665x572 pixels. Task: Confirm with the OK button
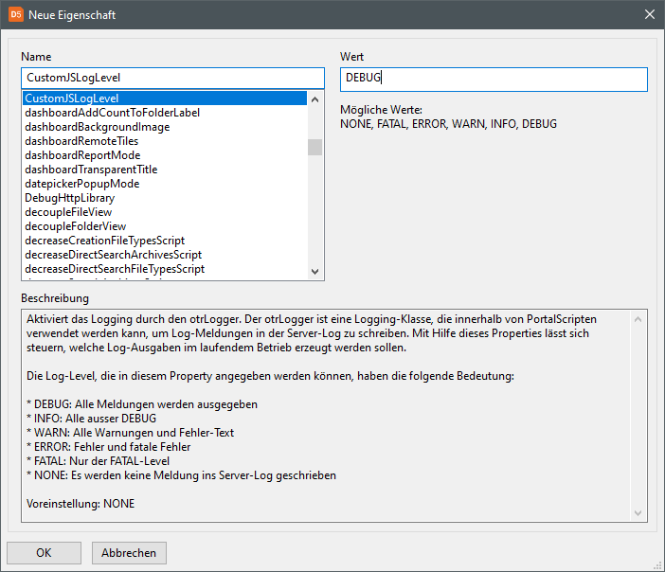44,553
